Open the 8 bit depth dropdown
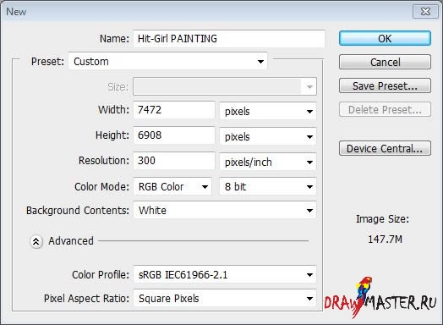This screenshot has width=443, height=325. click(268, 187)
